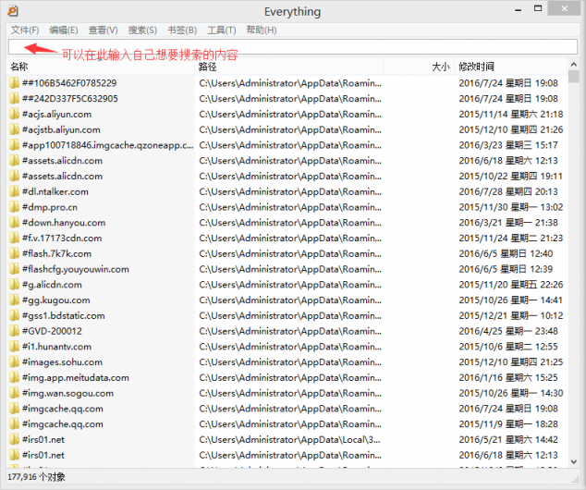This screenshot has height=490, width=586.
Task: Open the 查看(V) menu
Action: click(x=103, y=31)
